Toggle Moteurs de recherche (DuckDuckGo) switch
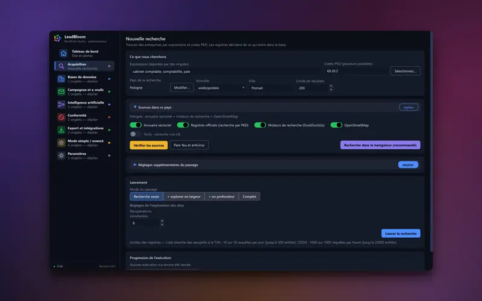 (x=260, y=125)
